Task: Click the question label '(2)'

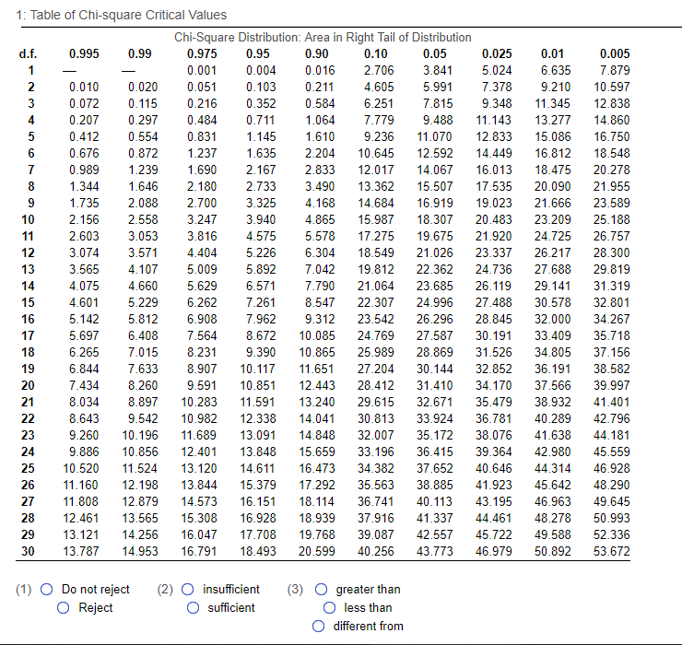Action: (x=165, y=590)
